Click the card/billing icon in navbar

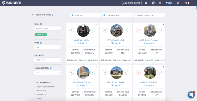160,3
